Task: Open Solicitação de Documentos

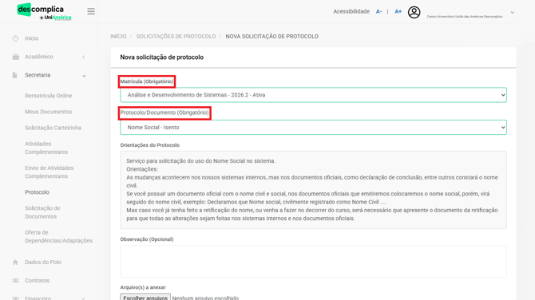Action: 42,212
